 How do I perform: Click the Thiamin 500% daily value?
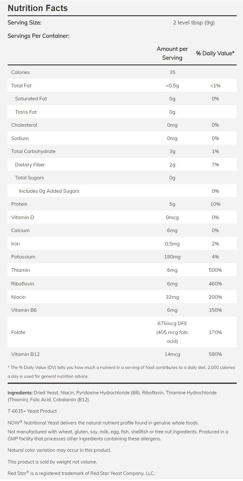point(215,270)
